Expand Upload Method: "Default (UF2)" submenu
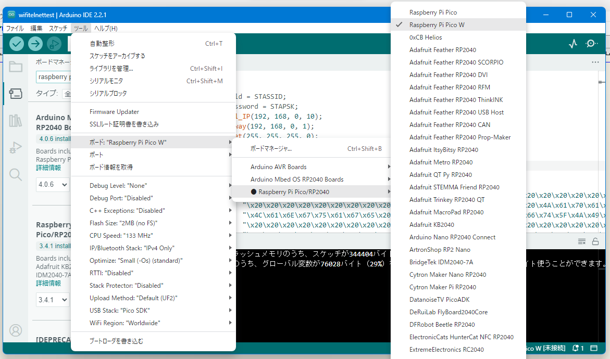610x359 pixels. (x=153, y=298)
